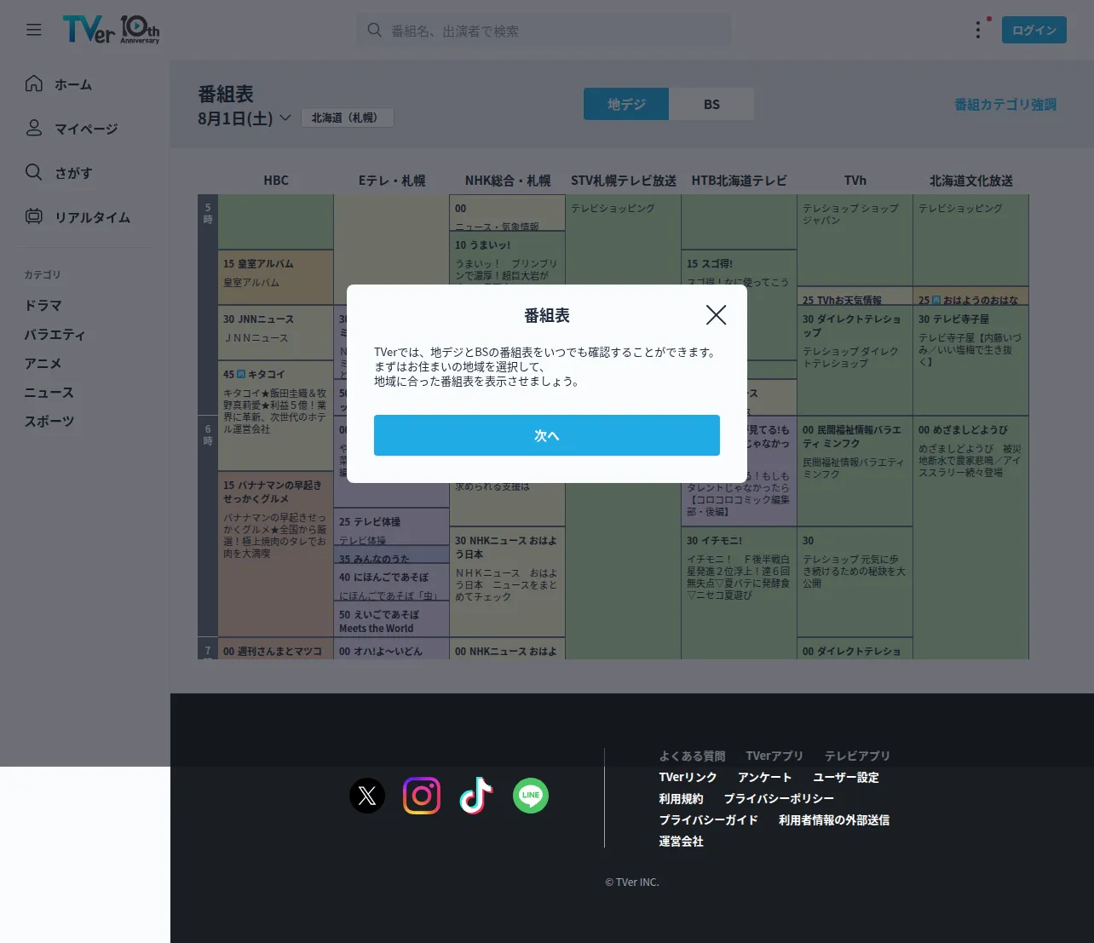1094x943 pixels.
Task: Open ユーザー設定 footer link
Action: [x=846, y=777]
